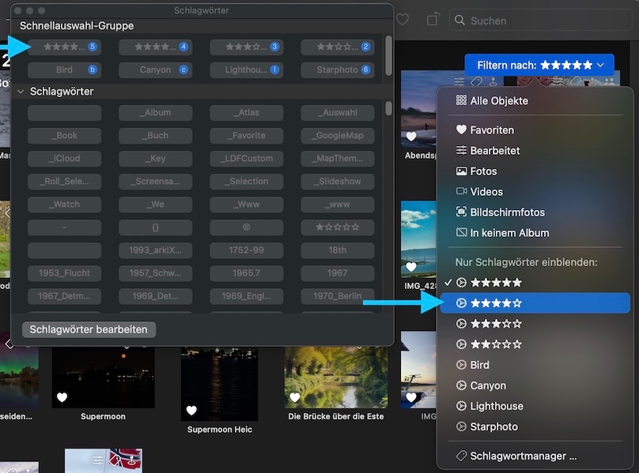Click the favorite heart icon in the toolbar
This screenshot has height=473, width=639.
[x=403, y=20]
